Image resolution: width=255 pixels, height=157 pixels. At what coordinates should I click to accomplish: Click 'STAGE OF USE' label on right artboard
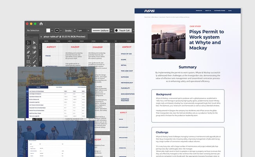coord(126,54)
